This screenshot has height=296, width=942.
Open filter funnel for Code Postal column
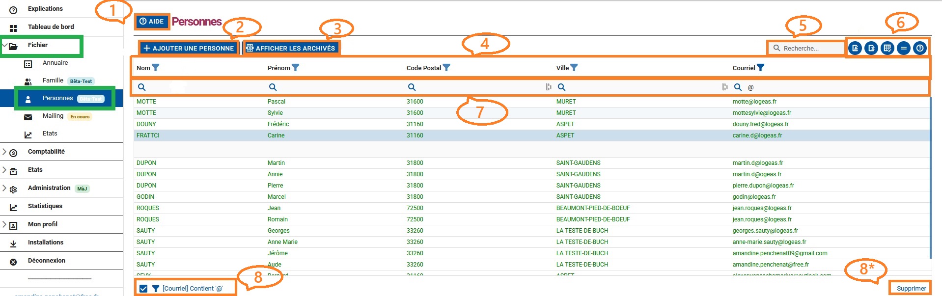(x=446, y=68)
